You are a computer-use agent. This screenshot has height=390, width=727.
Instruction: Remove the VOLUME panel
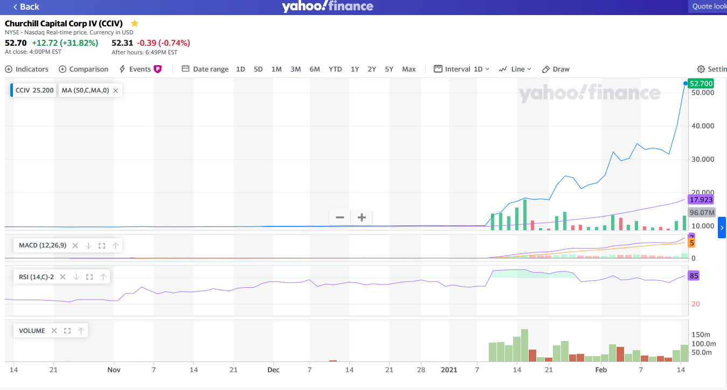coord(54,331)
